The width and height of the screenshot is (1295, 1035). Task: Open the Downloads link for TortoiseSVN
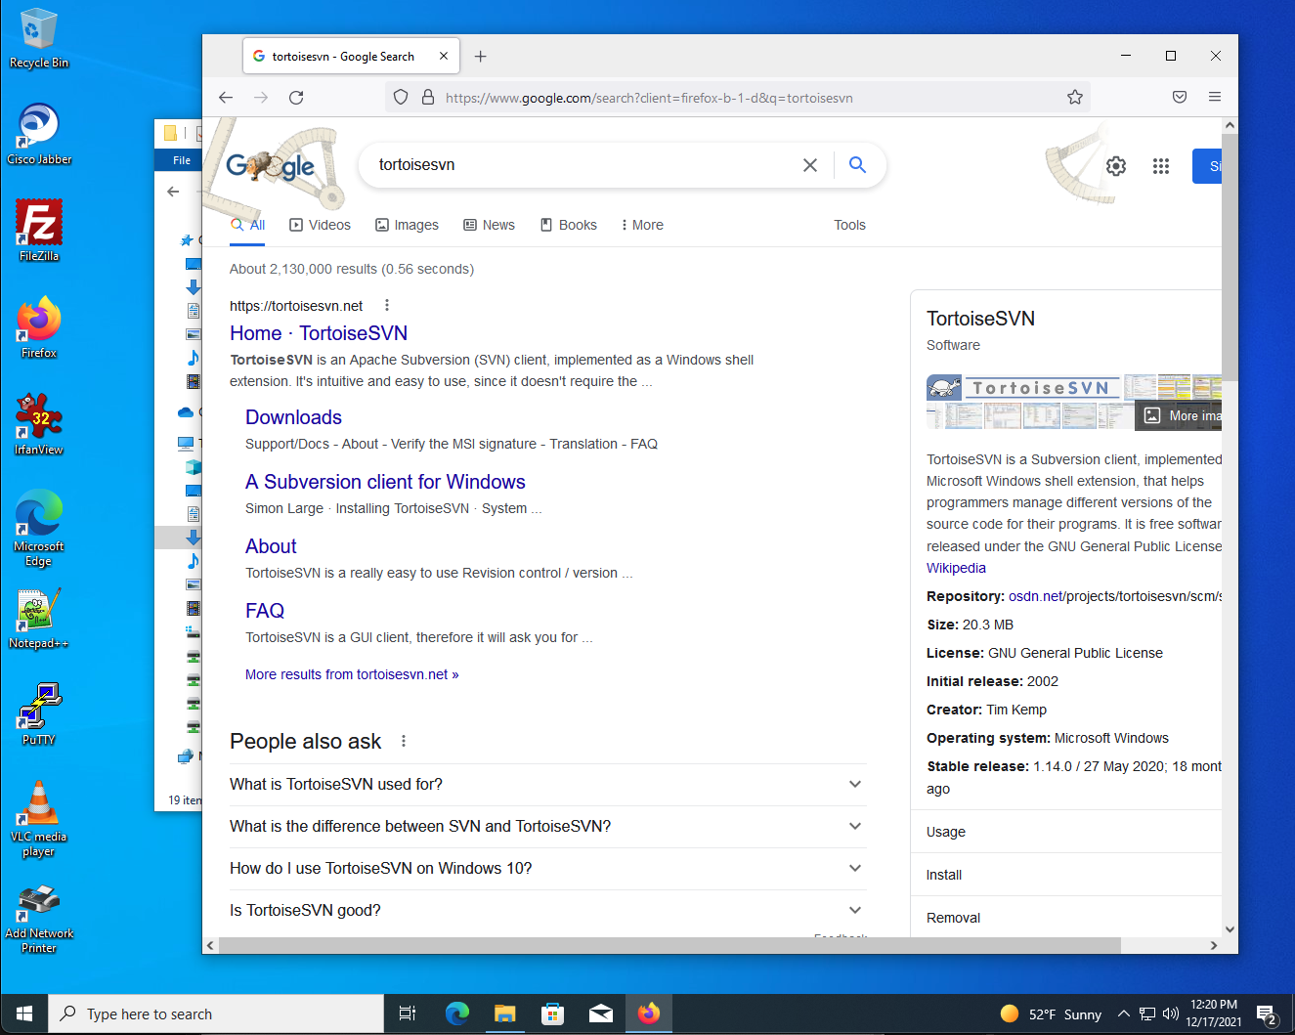(293, 417)
